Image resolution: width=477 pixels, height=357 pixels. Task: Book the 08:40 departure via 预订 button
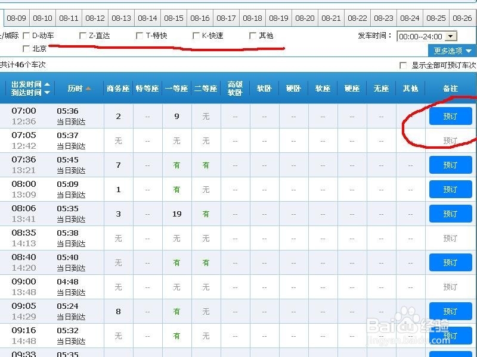(x=450, y=262)
